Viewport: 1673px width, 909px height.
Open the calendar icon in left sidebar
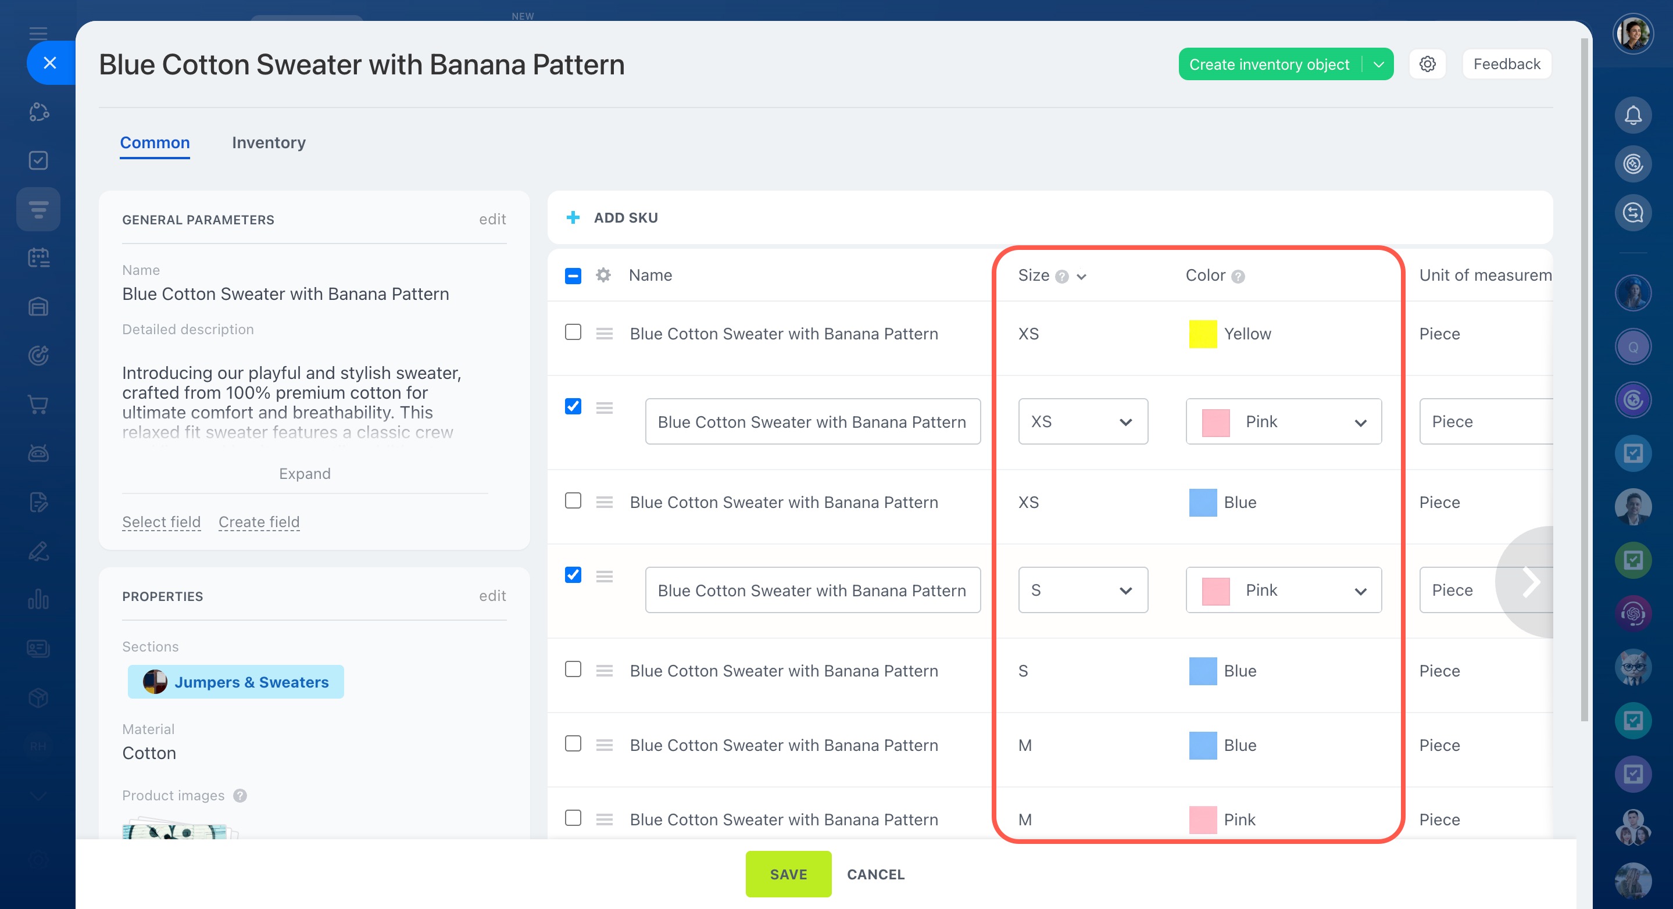pos(38,258)
